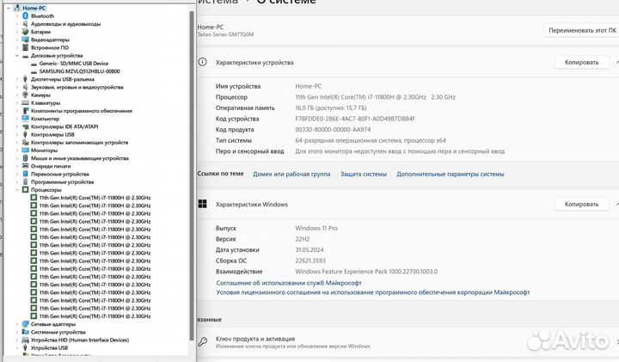Image resolution: width=619 pixels, height=362 pixels.
Task: Click the Батареи battery icon
Action: coord(25,32)
